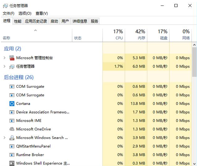Select the Device Association Framewo... row

click(43, 112)
